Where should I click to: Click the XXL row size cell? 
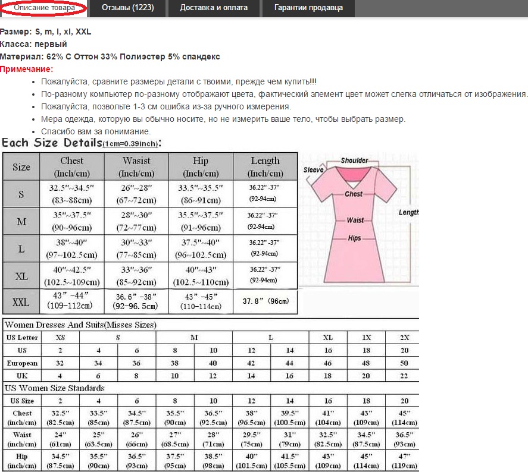click(21, 302)
